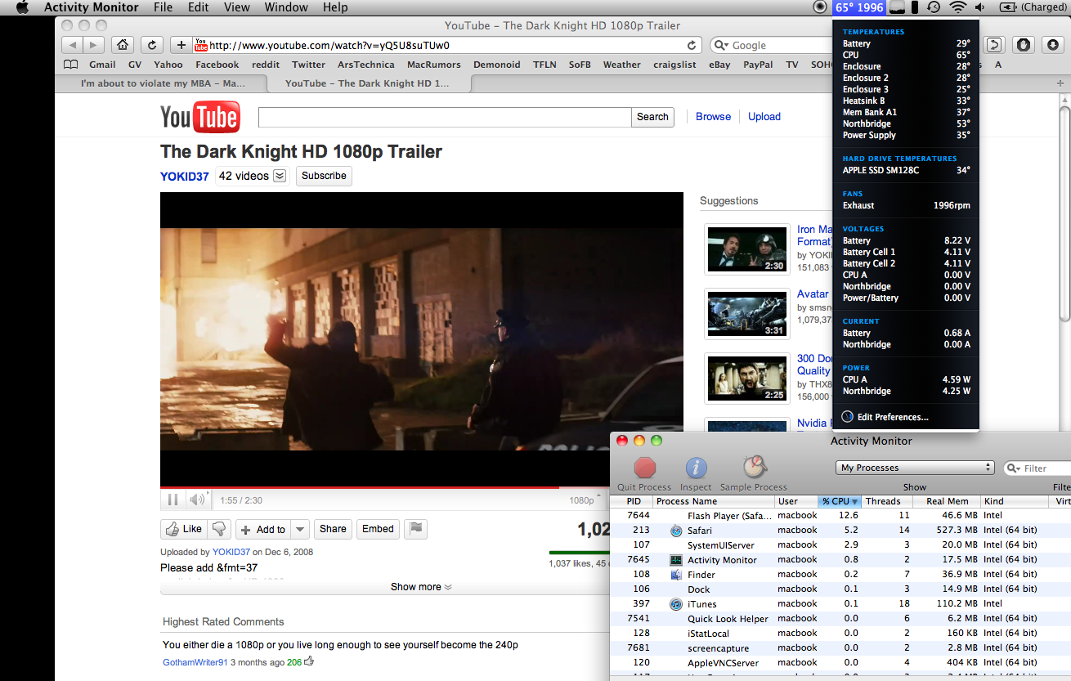Select the YouTube Dark Knight tab

tap(367, 83)
